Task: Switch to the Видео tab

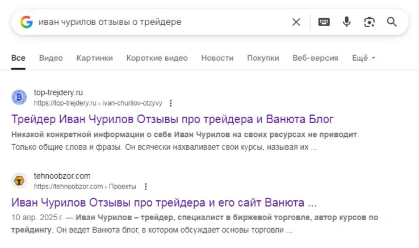Action: click(51, 58)
